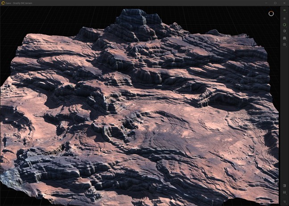Minimize the Gaia window
The image size is (289, 206).
(266, 3)
